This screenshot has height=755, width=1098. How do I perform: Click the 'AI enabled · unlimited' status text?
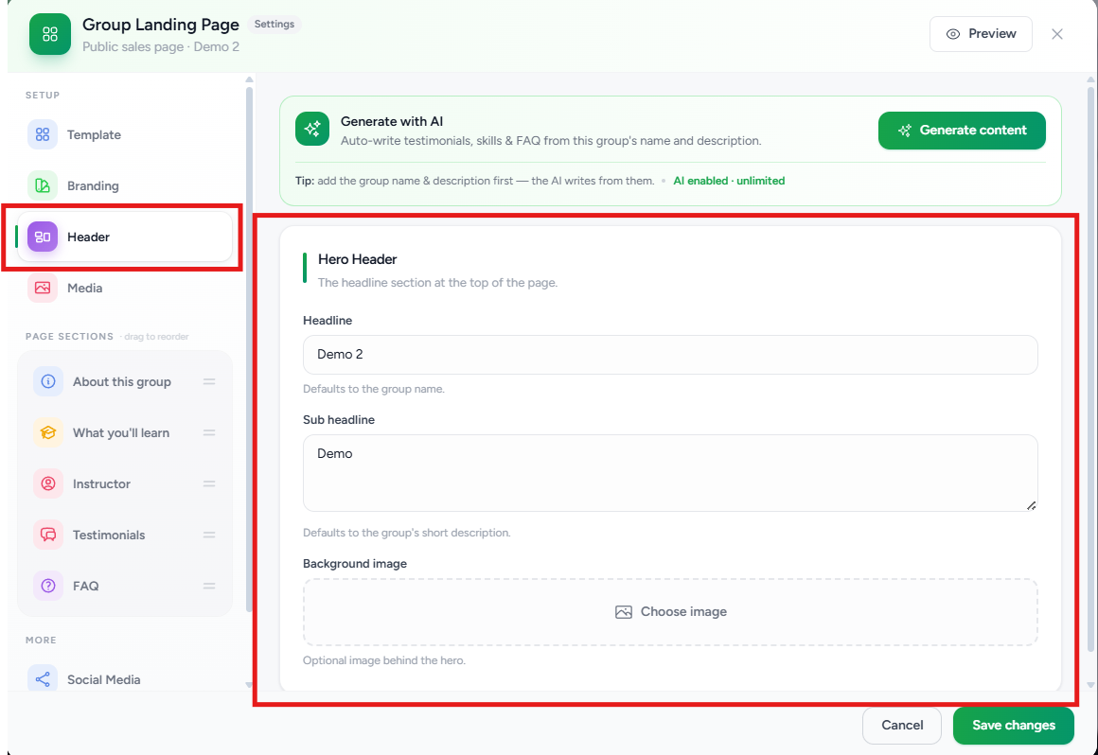pyautogui.click(x=729, y=181)
